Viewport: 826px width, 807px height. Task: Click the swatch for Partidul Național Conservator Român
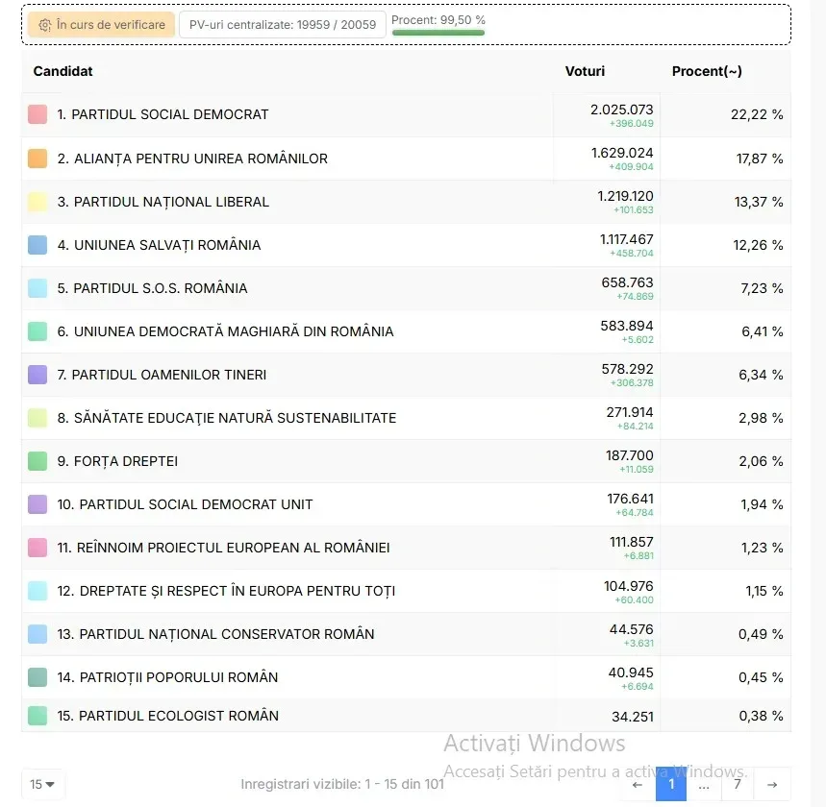[x=38, y=634]
